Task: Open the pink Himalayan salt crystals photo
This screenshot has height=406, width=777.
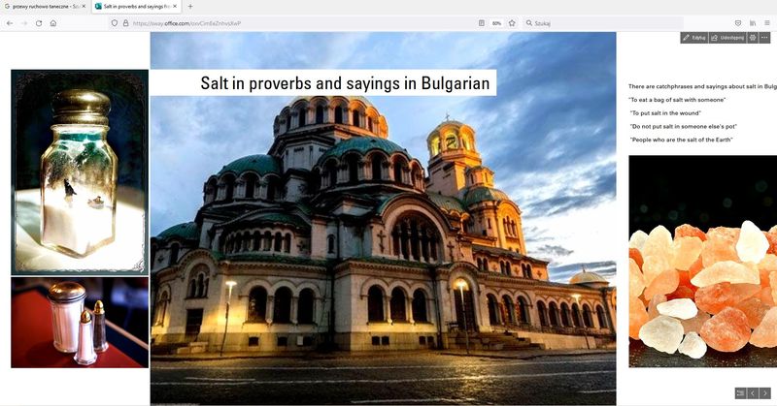Action: tap(702, 261)
